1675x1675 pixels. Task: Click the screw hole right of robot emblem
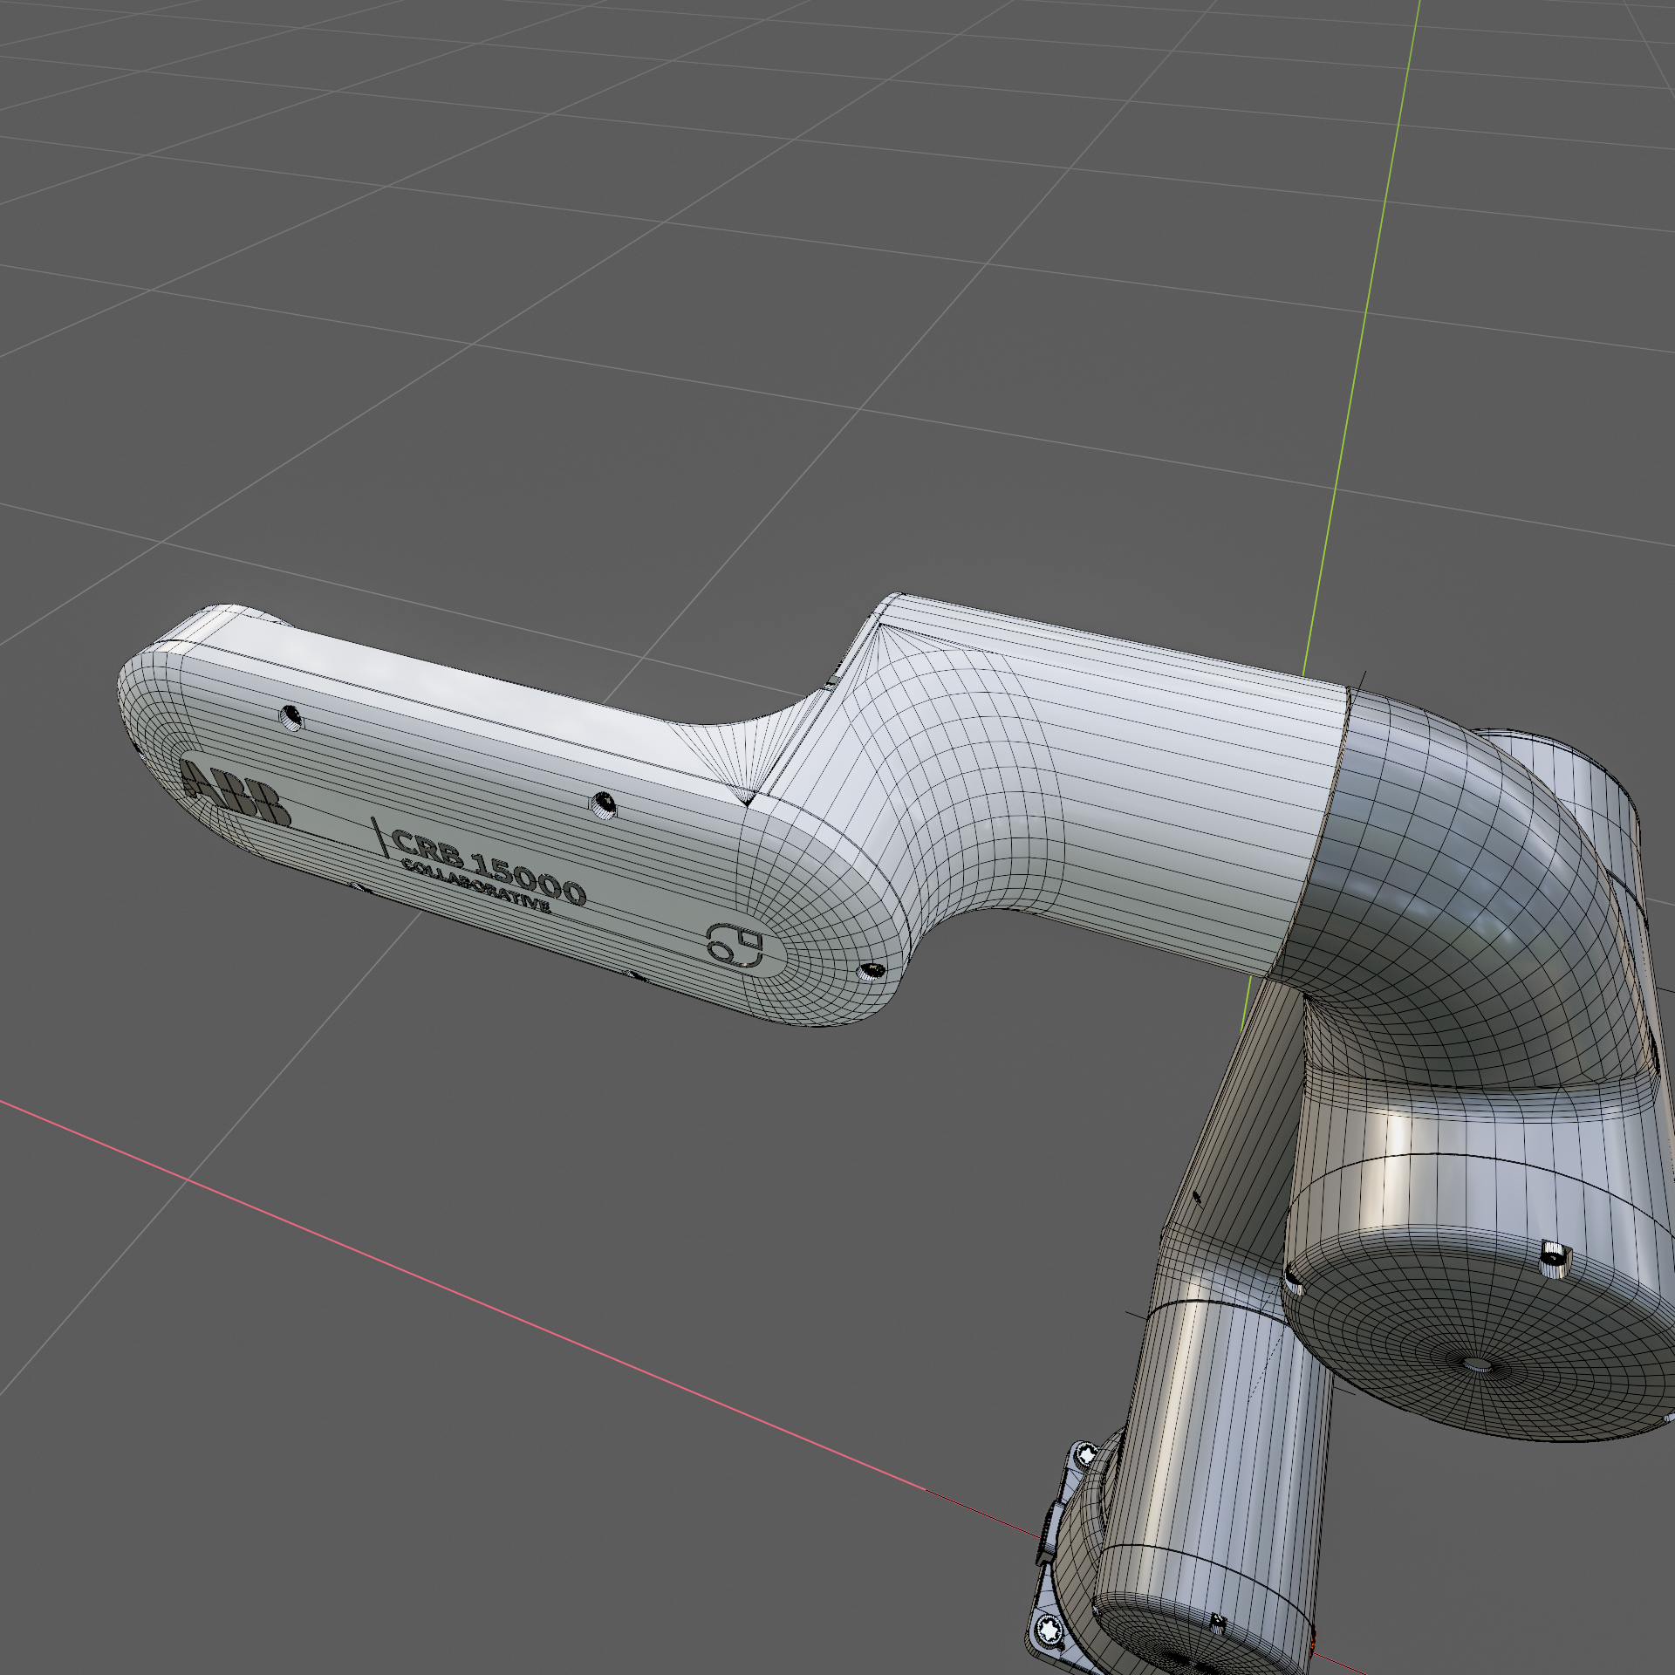click(871, 970)
